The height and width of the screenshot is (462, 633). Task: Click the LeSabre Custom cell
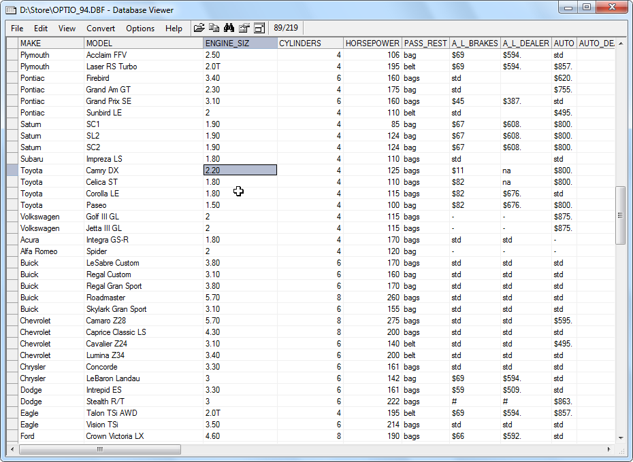(144, 263)
